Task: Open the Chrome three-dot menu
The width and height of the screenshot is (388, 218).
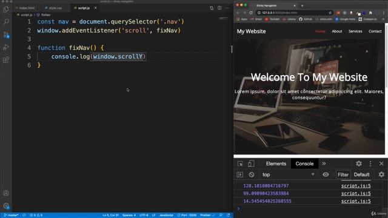Action: 384,13
